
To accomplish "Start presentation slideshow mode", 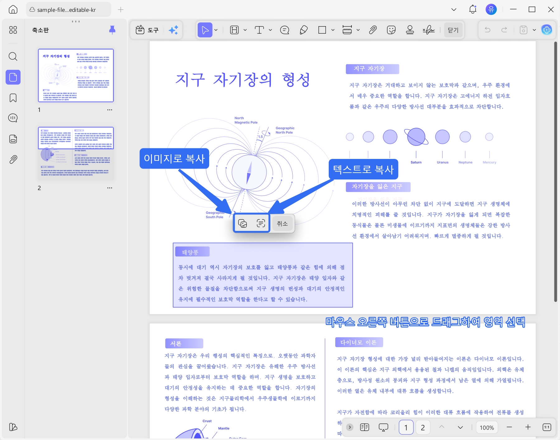I will click(383, 427).
